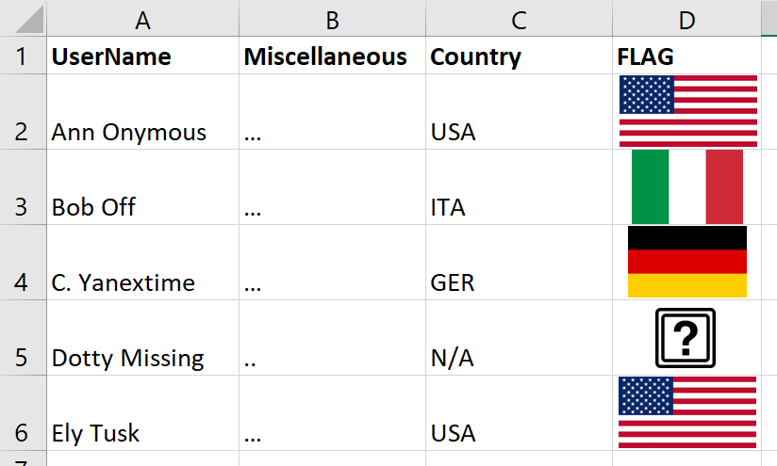This screenshot has height=466, width=777.
Task: Select column D header
Action: click(686, 18)
